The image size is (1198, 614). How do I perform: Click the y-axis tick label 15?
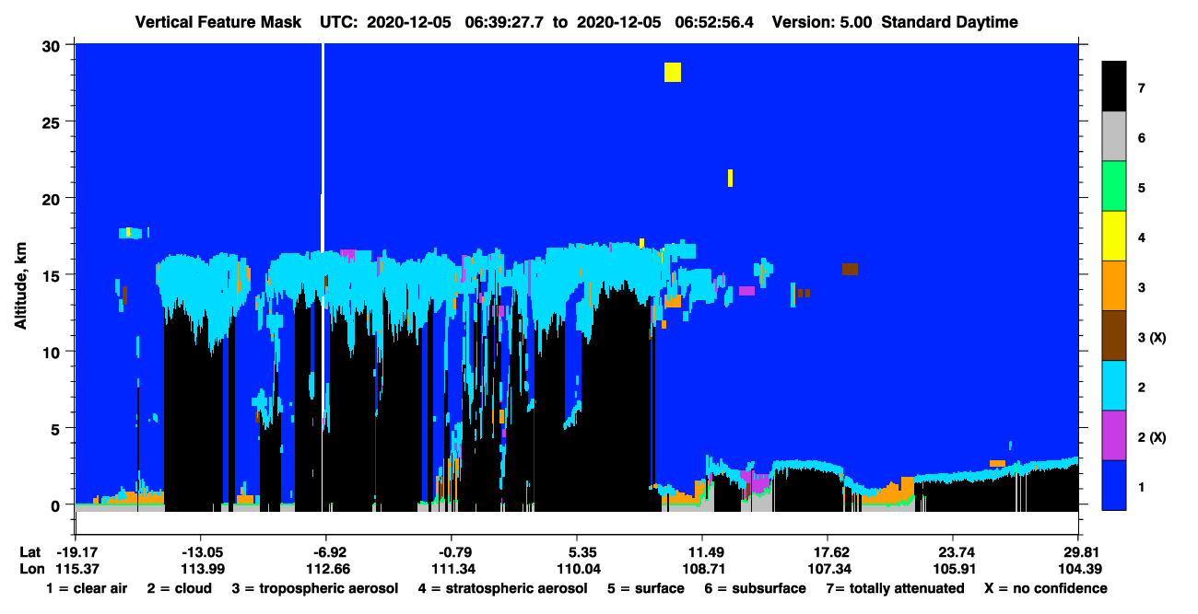[x=53, y=275]
